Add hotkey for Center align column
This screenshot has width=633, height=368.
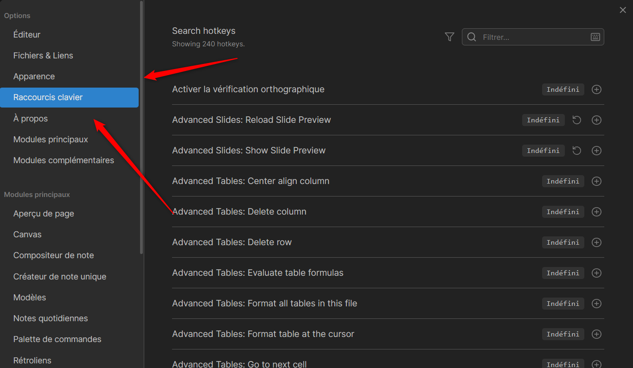(x=597, y=181)
